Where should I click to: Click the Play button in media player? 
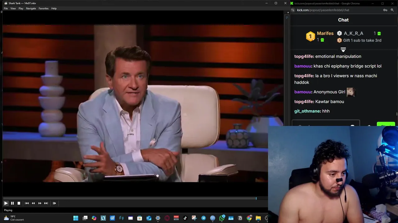coord(6,203)
